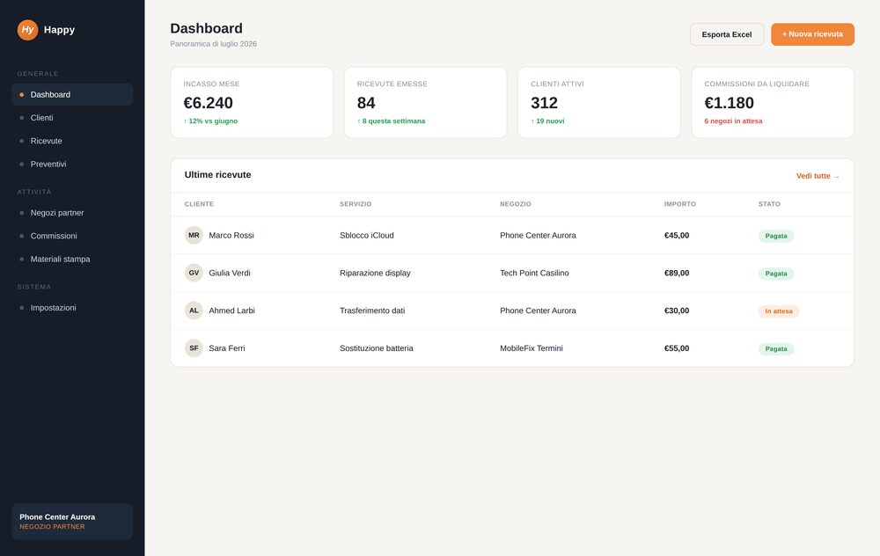Click the Esporta Excel button
Viewport: 880px width, 556px height.
click(727, 34)
